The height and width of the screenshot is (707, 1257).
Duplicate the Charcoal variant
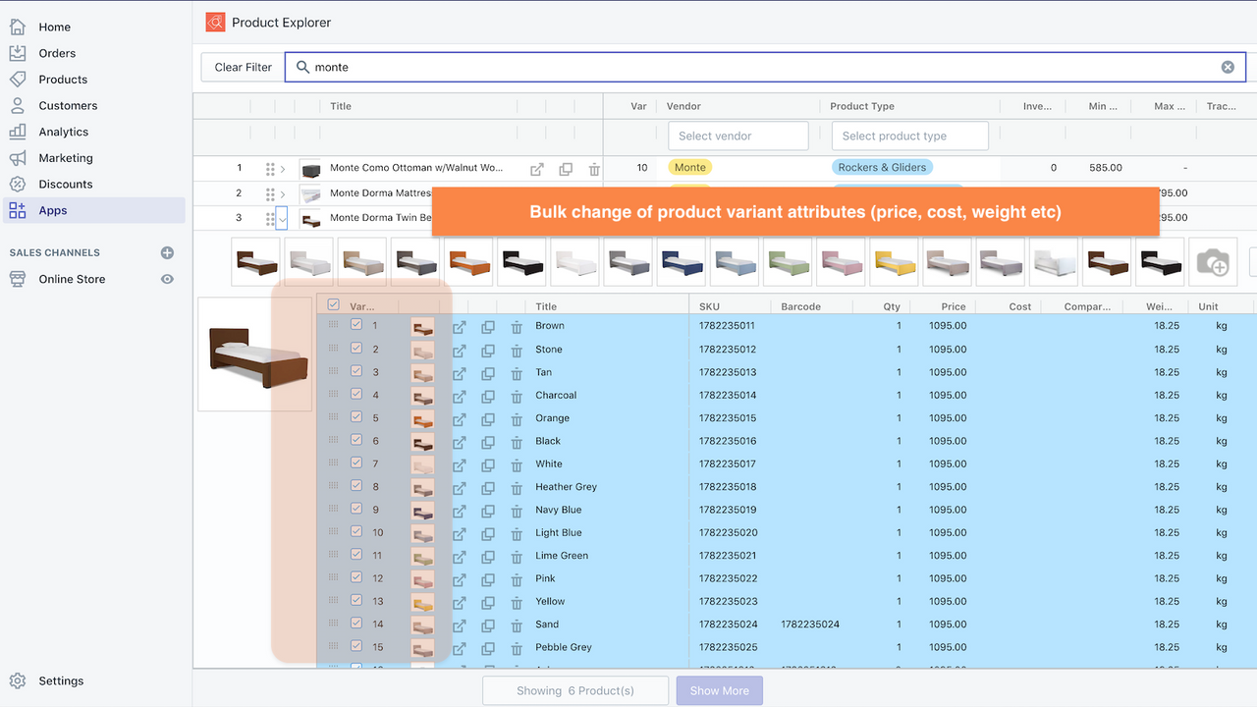488,396
